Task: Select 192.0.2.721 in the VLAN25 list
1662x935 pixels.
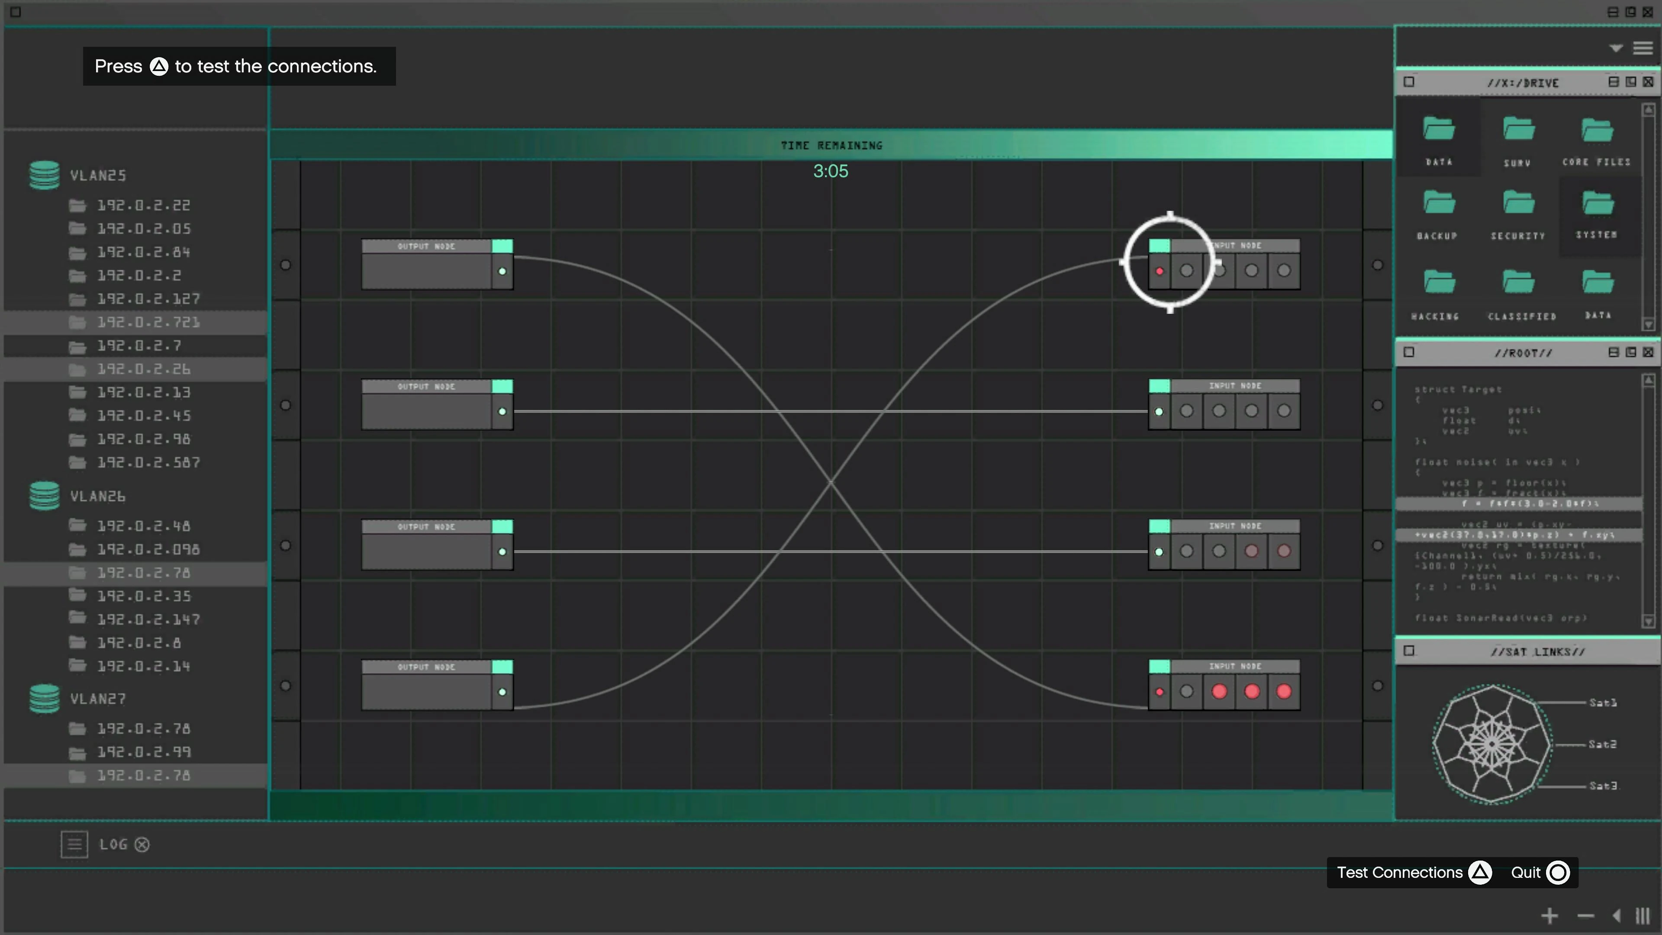Action: pos(148,322)
